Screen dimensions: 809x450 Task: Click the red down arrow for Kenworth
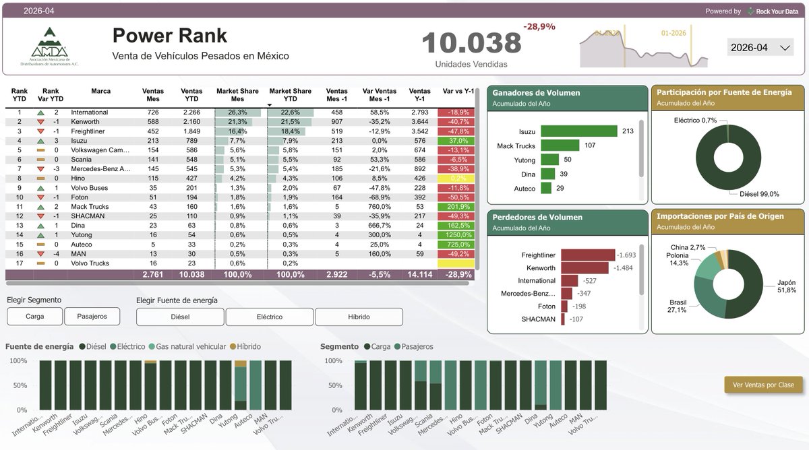click(x=40, y=122)
